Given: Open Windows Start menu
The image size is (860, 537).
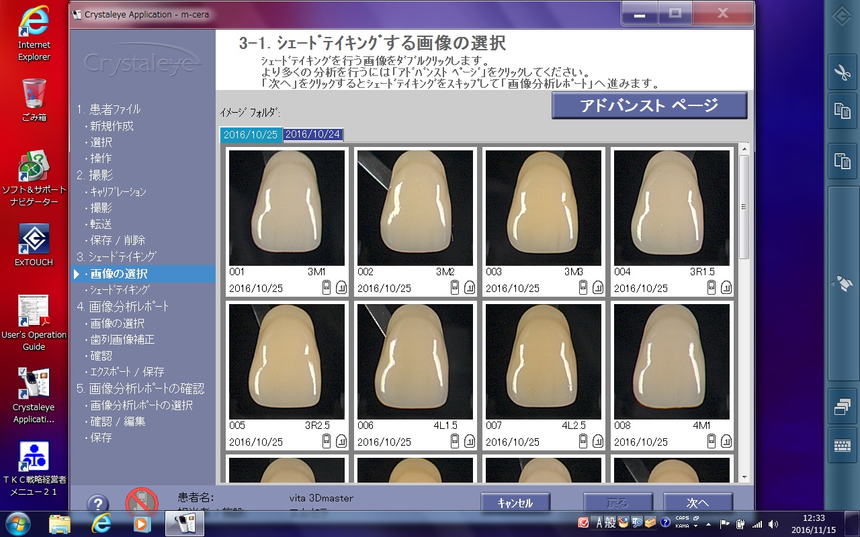Looking at the screenshot, I should pyautogui.click(x=17, y=523).
